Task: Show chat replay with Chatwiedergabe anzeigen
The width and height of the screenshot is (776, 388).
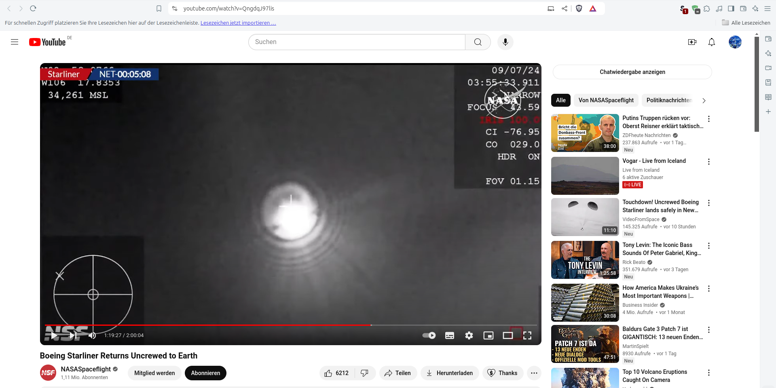Action: (632, 72)
